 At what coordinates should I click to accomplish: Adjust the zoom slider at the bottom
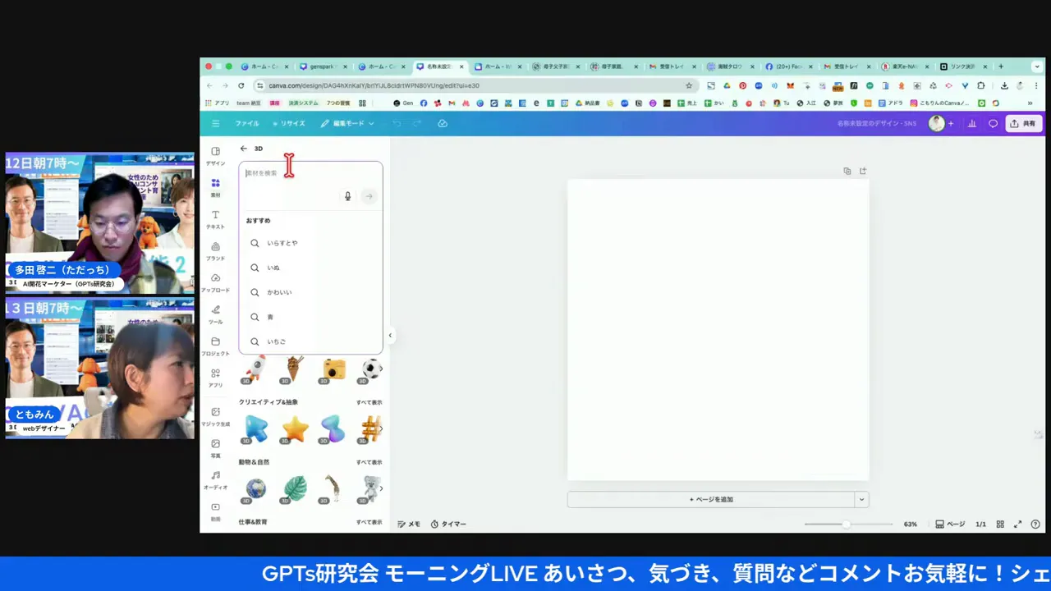pos(846,524)
